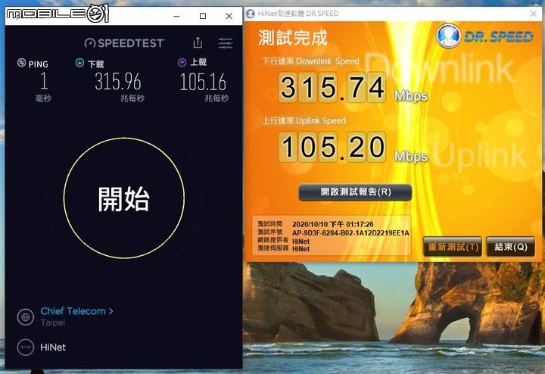Click the 上行速率 Uplink Speed label
Viewport: 545px width, 374px height.
(304, 120)
